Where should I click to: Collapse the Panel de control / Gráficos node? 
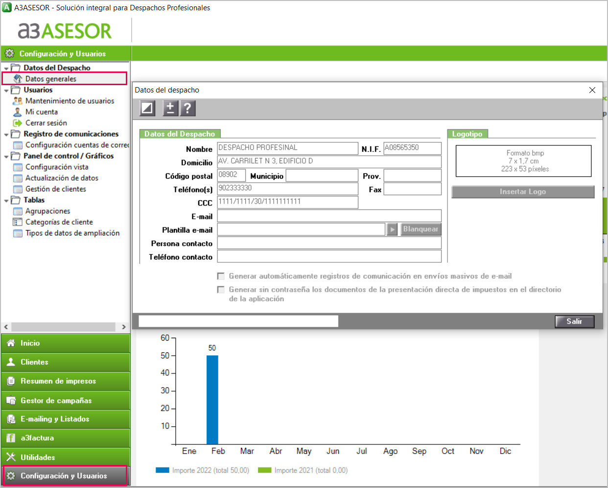pos(6,157)
